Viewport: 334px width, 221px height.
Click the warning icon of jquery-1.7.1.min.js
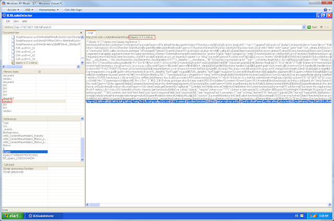coord(13,63)
